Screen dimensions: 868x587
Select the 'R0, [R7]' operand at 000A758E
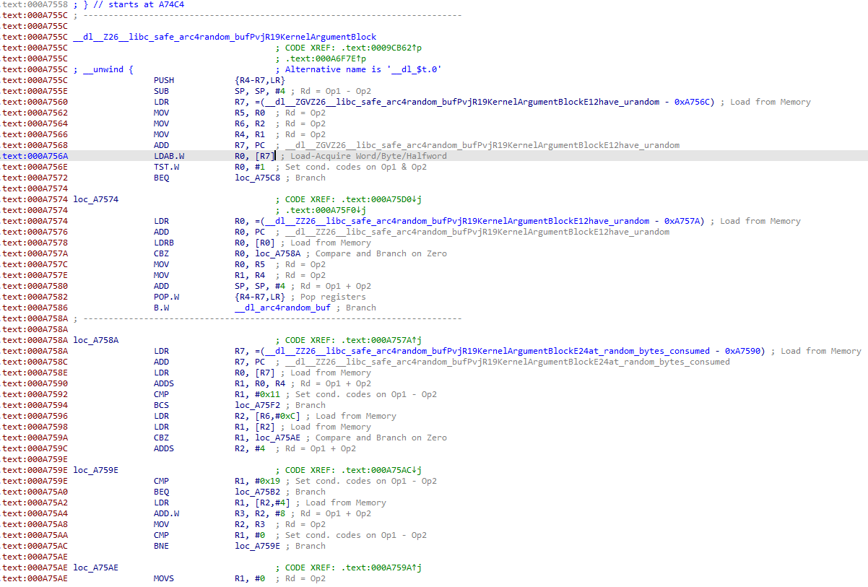255,373
